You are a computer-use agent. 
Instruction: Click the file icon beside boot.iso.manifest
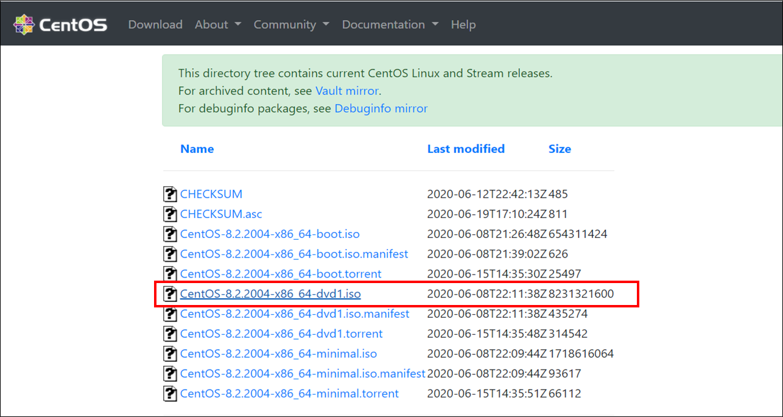click(170, 254)
